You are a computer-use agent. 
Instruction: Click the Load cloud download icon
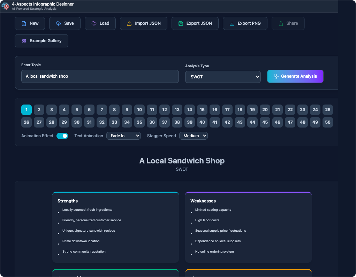pos(94,24)
